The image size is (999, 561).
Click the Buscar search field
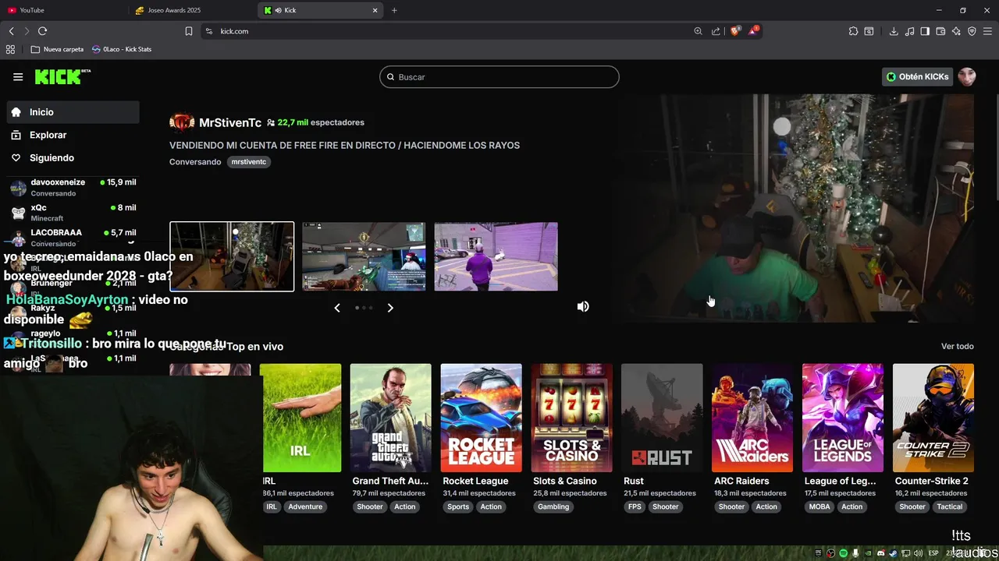click(499, 77)
